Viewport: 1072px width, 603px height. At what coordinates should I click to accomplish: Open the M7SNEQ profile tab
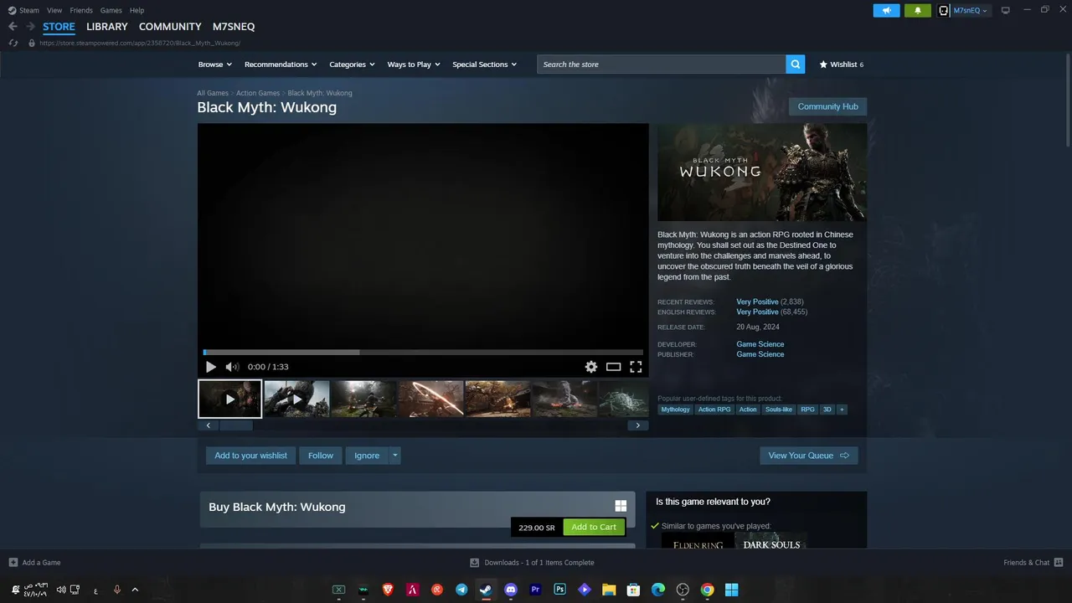[x=234, y=27]
